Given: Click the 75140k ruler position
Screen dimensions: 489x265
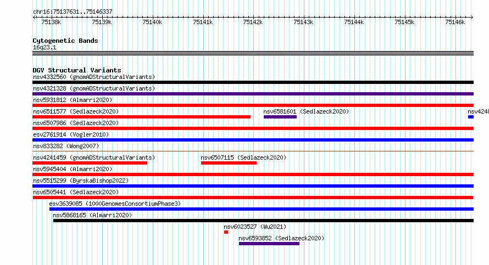Looking at the screenshot, I should (152, 22).
